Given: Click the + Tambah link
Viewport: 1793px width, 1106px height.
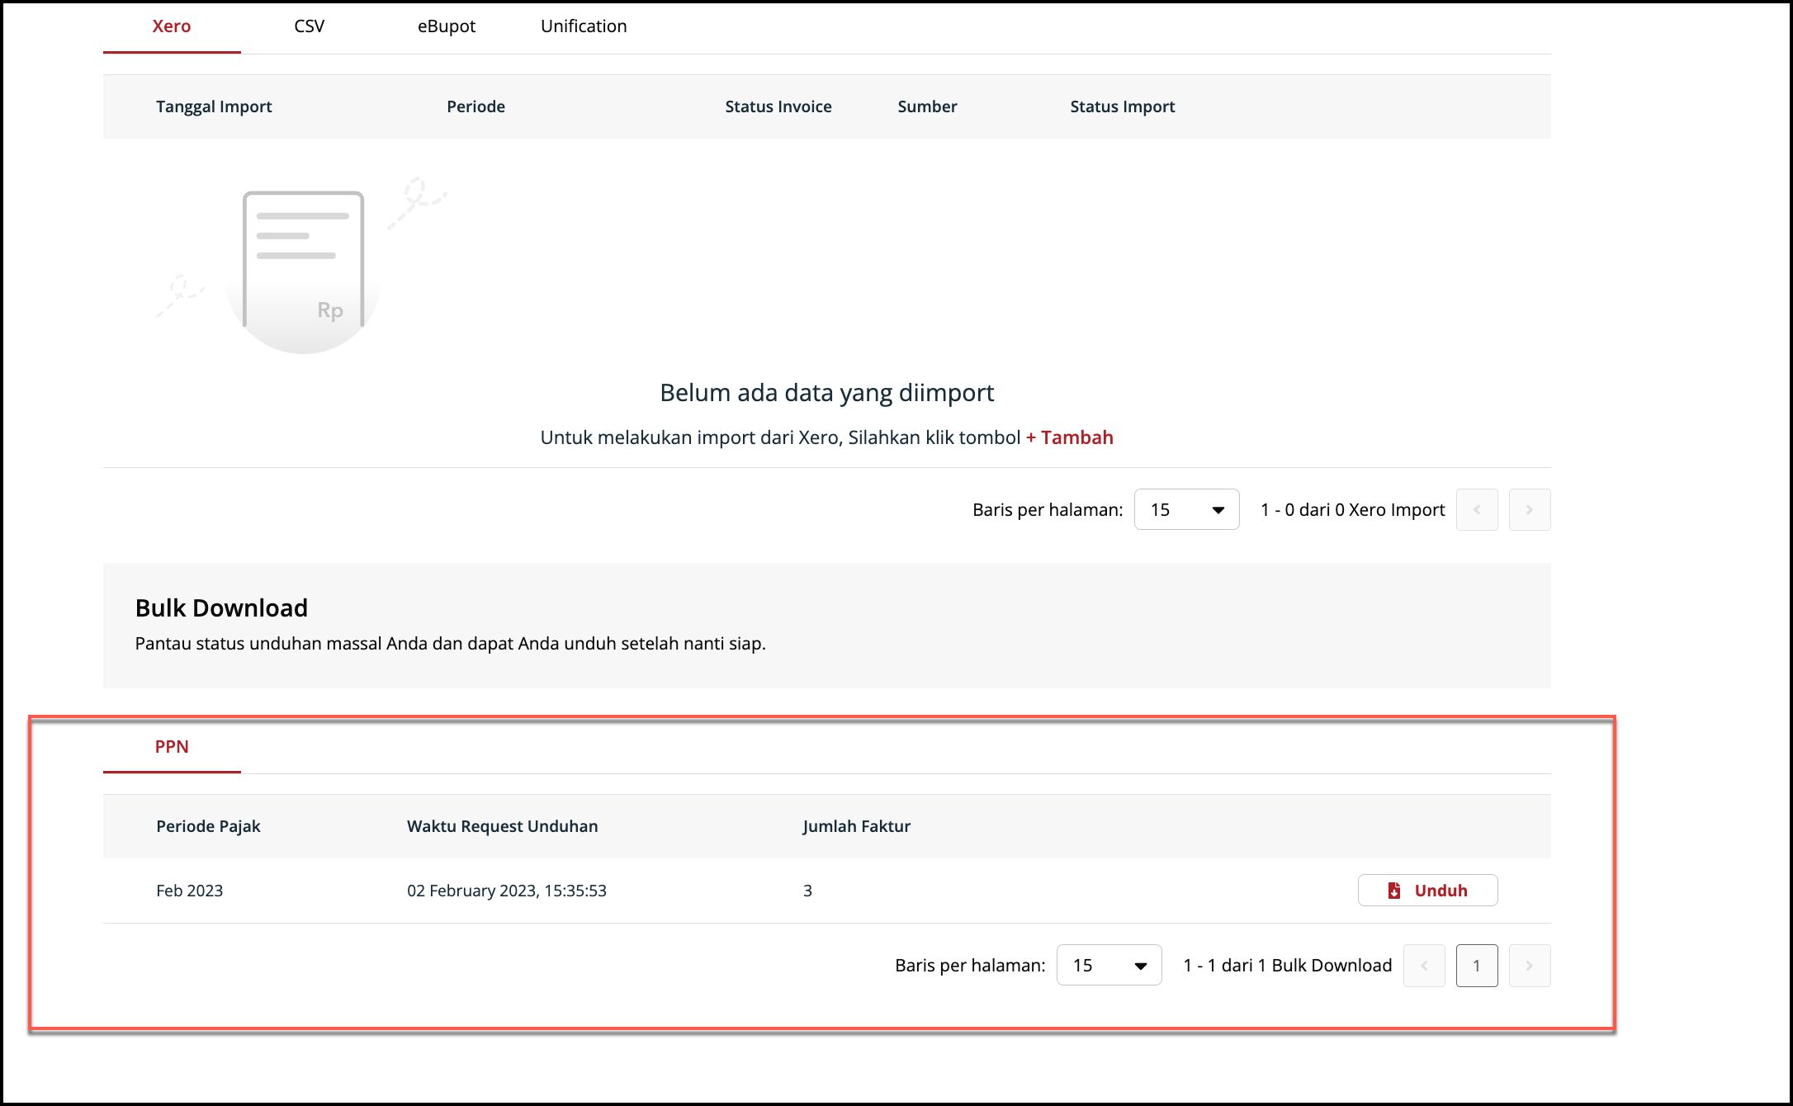Looking at the screenshot, I should (x=1070, y=437).
